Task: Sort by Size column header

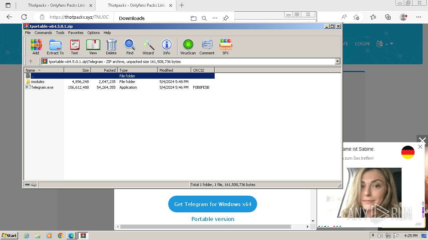Action: click(x=77, y=70)
